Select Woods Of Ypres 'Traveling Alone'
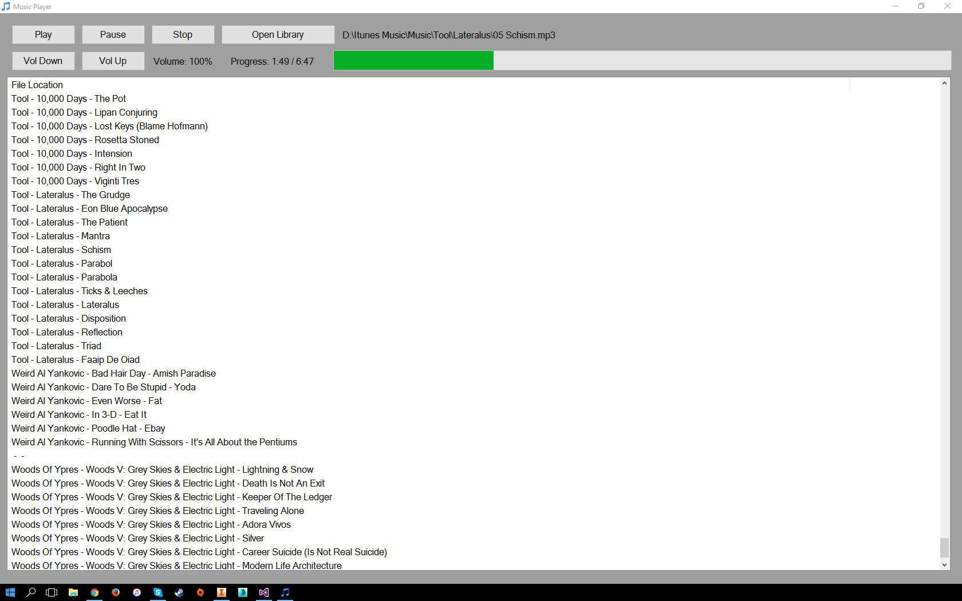The height and width of the screenshot is (601, 962). tap(157, 511)
